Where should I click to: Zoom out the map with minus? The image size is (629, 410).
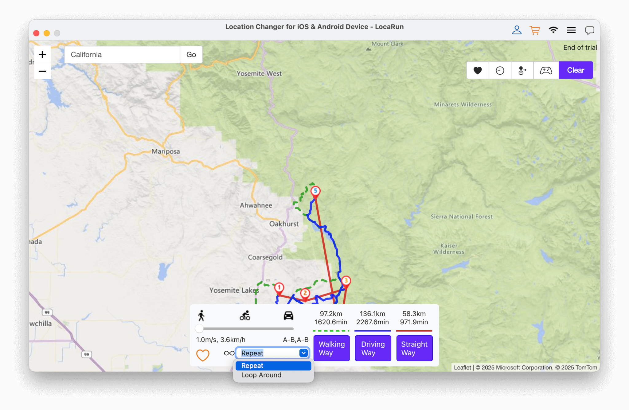click(x=42, y=71)
